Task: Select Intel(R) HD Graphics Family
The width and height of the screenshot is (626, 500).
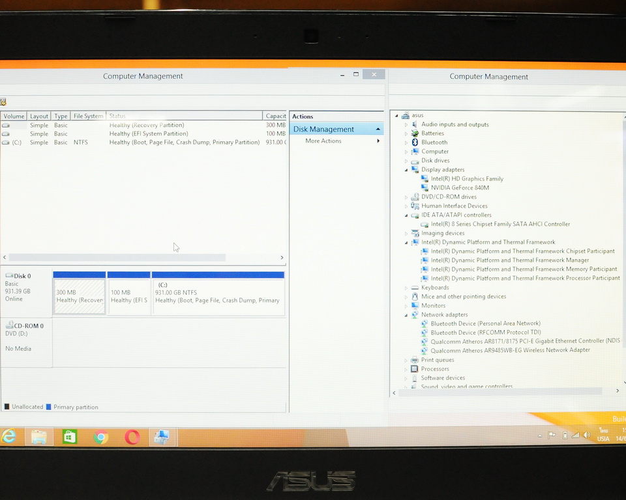Action: [x=467, y=178]
